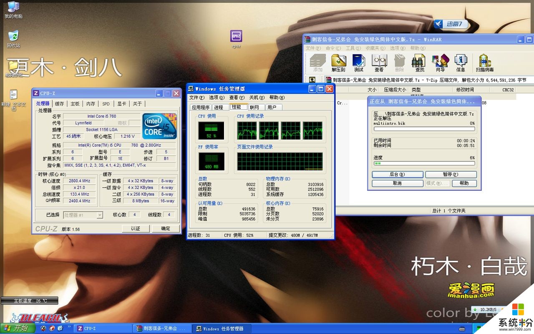Screen dimensions: 534x334
Task: Open the 进程 tab in Task Manager
Action: point(220,107)
